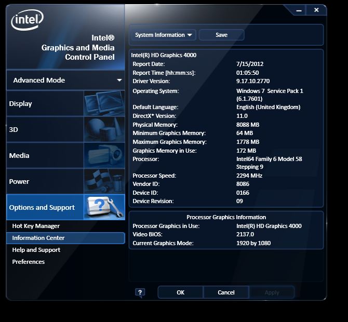The image size is (348, 322).
Task: Click Windows 7 Service Pack 1 value
Action: (270, 95)
